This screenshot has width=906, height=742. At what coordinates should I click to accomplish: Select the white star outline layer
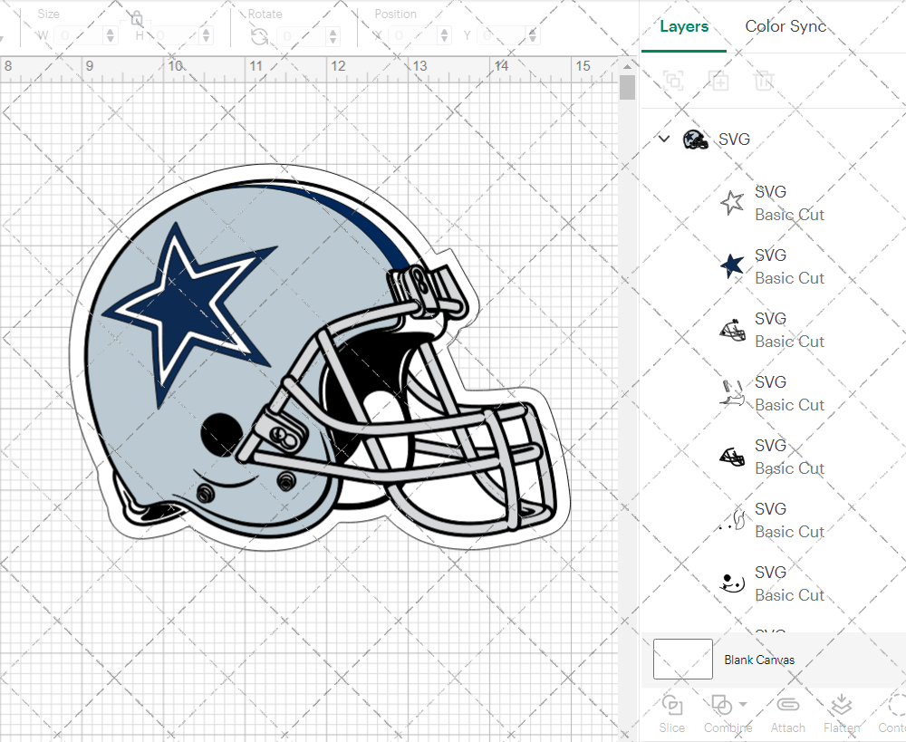[773, 203]
